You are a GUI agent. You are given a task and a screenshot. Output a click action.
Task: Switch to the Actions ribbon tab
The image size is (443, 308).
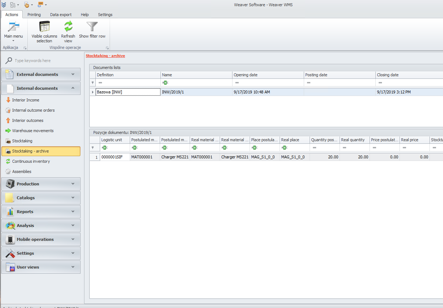tap(12, 15)
